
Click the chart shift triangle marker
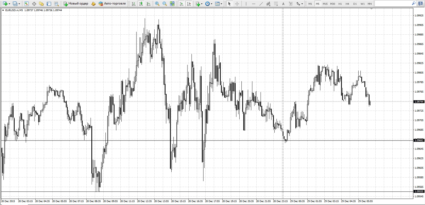(371, 9)
